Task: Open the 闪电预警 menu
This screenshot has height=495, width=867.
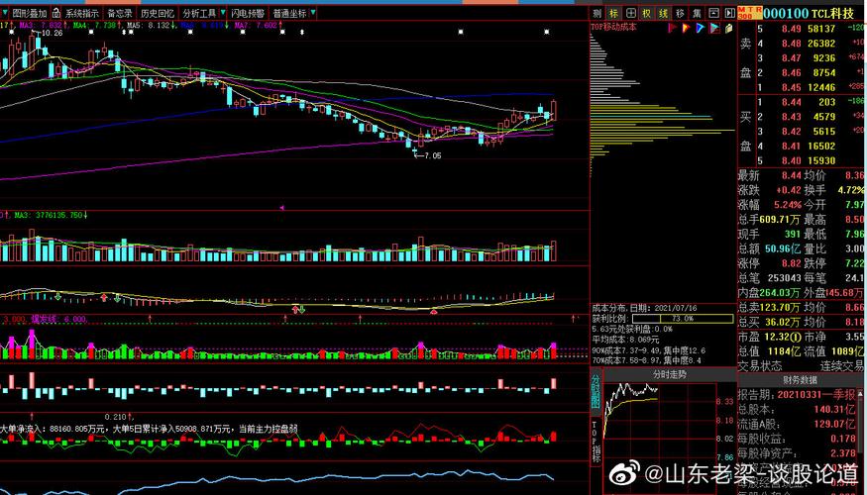Action: coord(248,13)
